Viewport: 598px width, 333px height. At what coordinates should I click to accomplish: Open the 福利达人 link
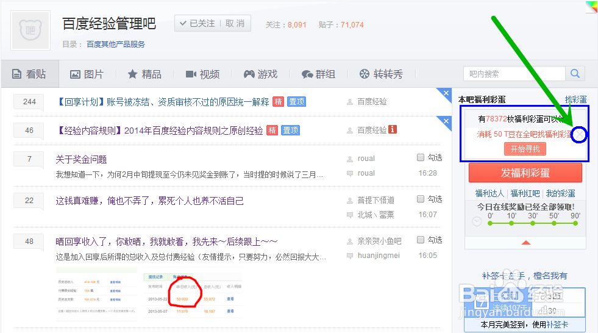489,194
